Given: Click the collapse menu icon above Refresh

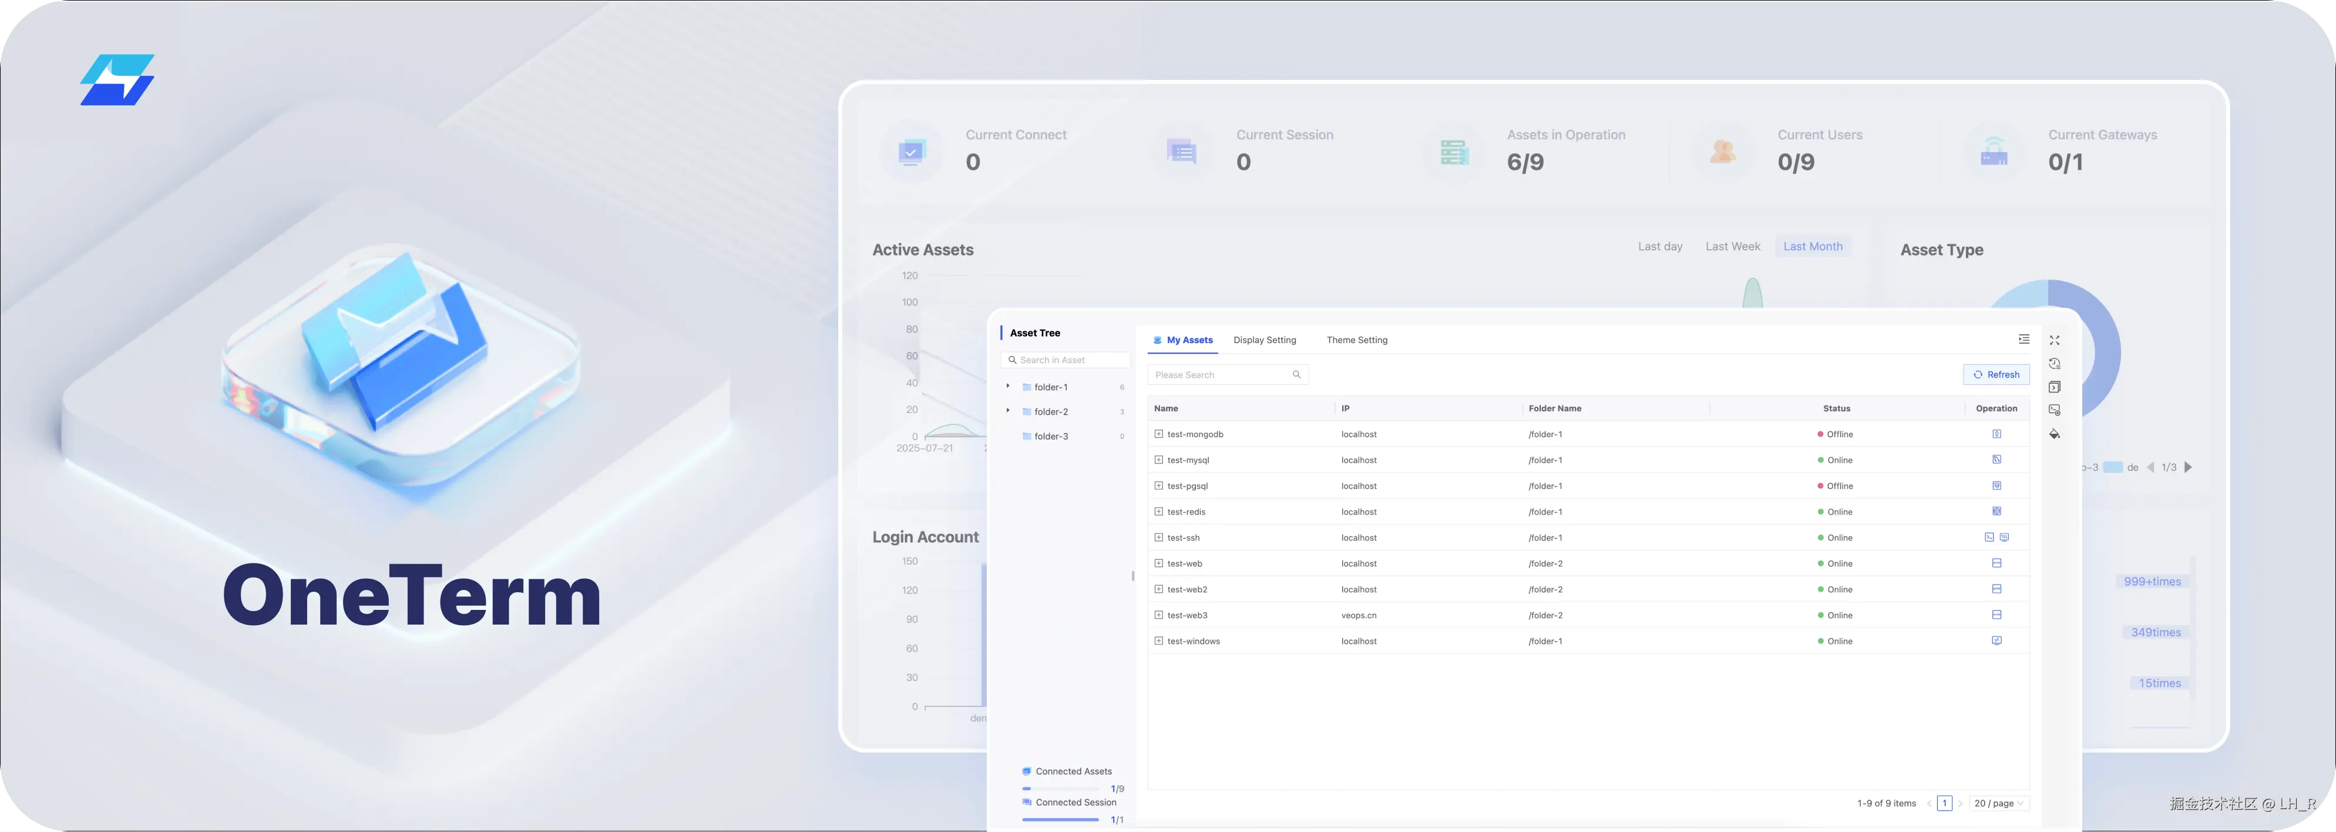Looking at the screenshot, I should click(2023, 340).
